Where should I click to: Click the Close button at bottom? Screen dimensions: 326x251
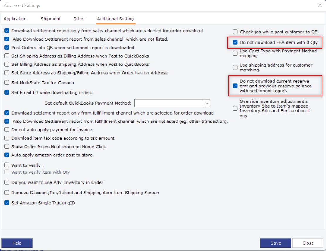pyautogui.click(x=308, y=243)
